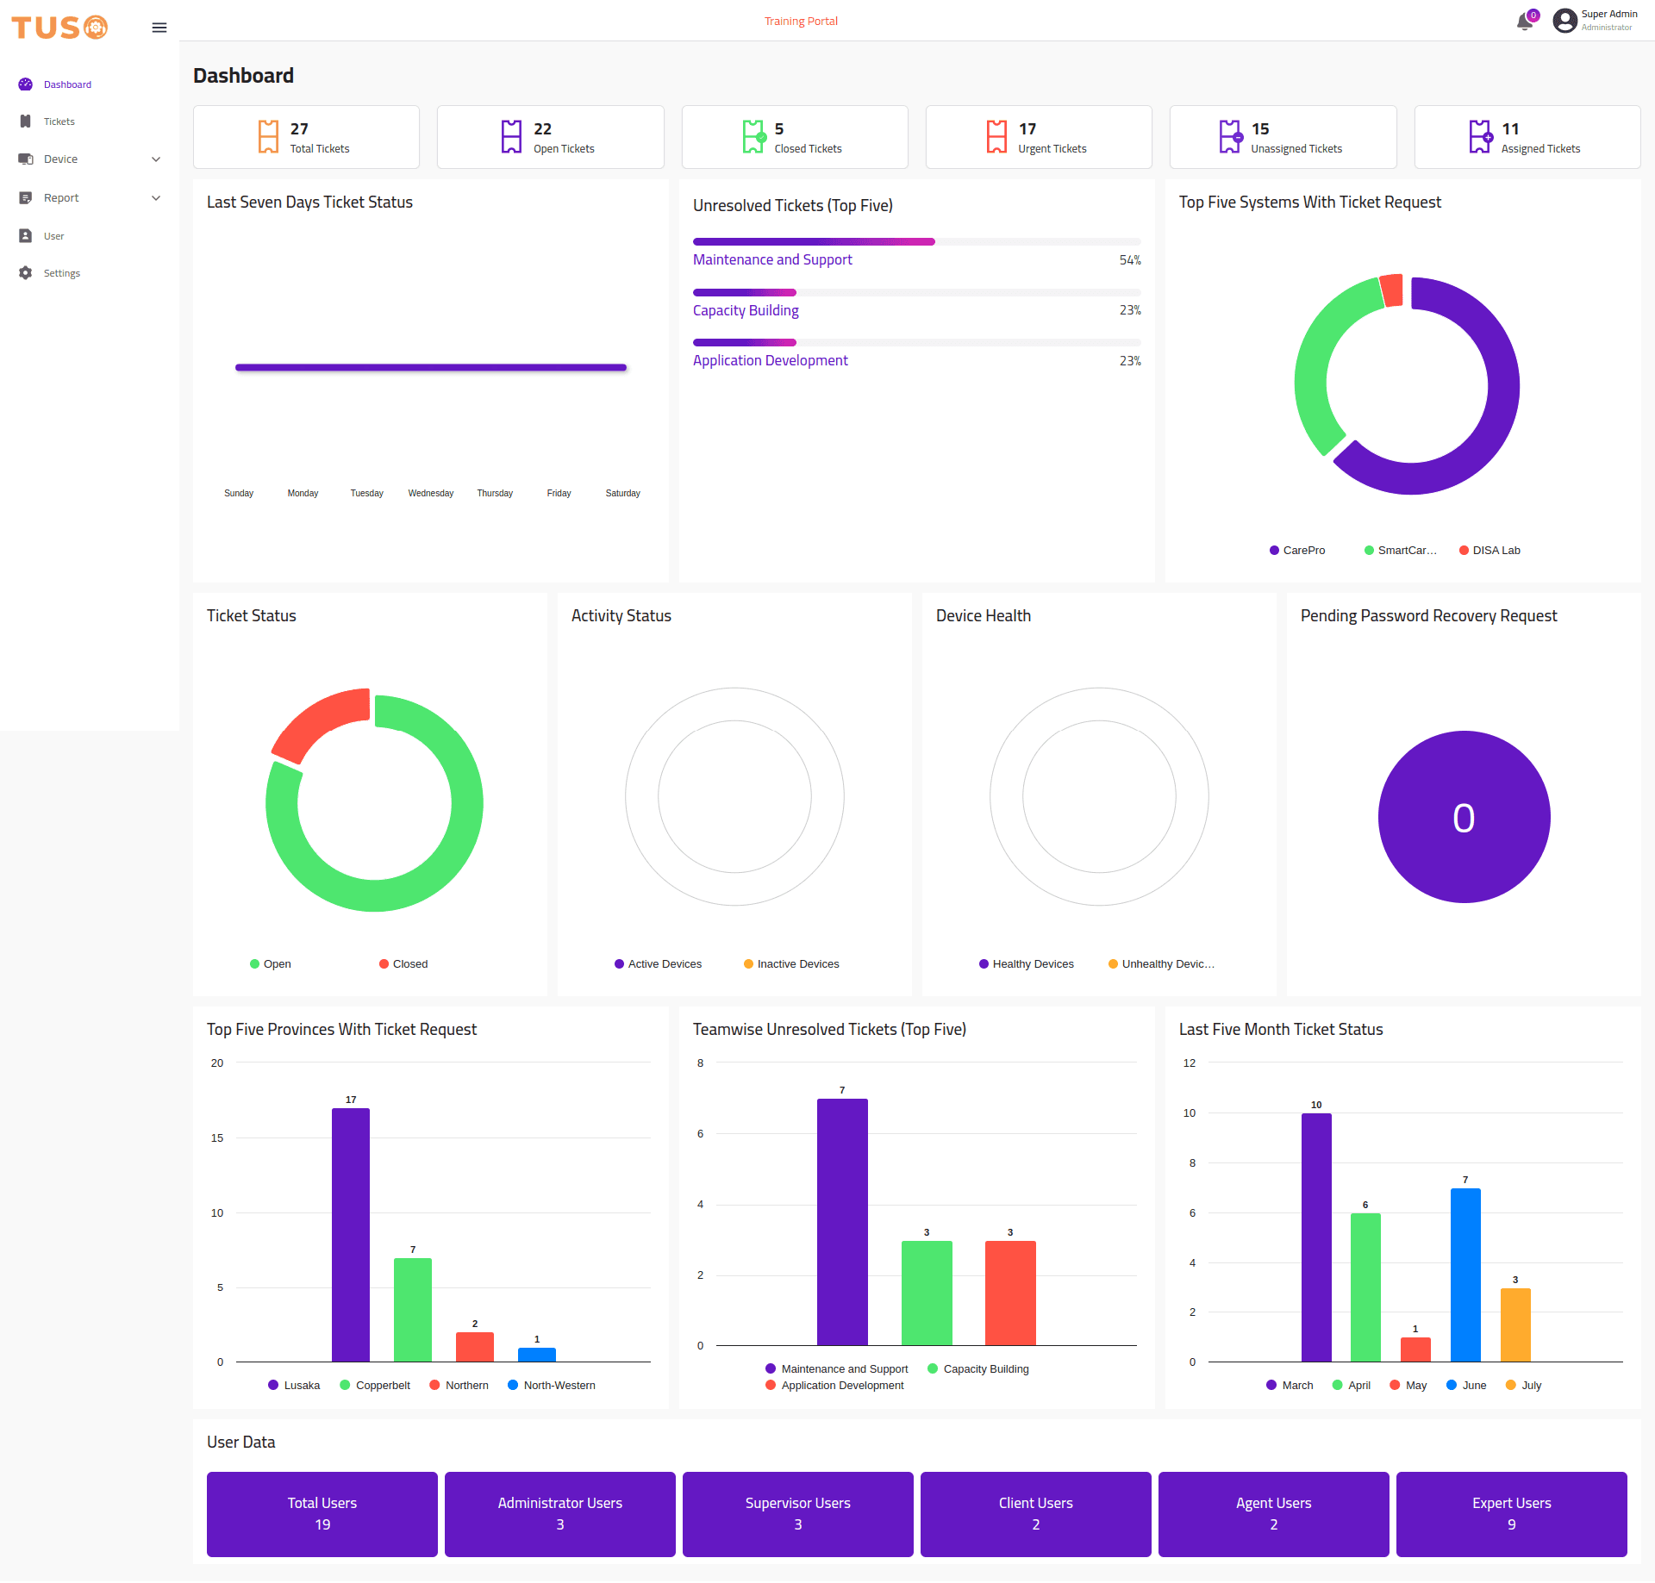Click Application Development 23% progress bar

(917, 343)
